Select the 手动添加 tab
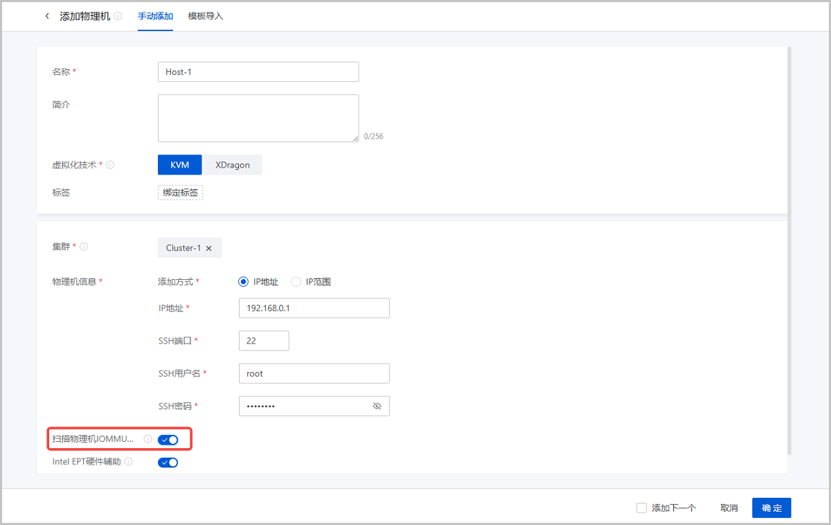Screen dimensions: 831x525 point(155,15)
